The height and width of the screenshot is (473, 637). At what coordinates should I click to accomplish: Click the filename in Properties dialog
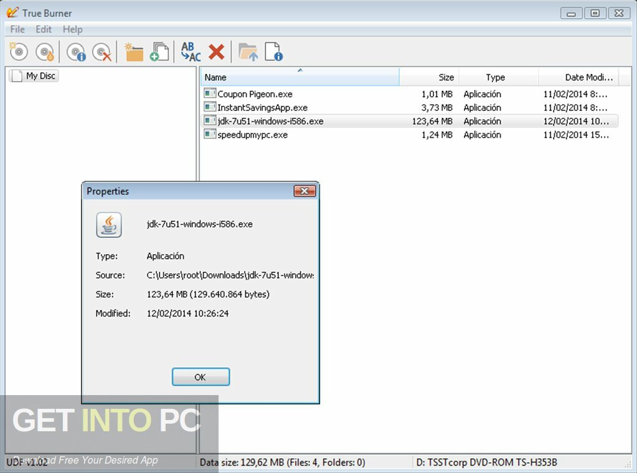coord(199,224)
